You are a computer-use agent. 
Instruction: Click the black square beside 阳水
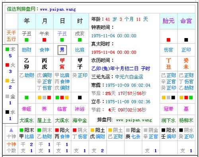click(x=163, y=130)
